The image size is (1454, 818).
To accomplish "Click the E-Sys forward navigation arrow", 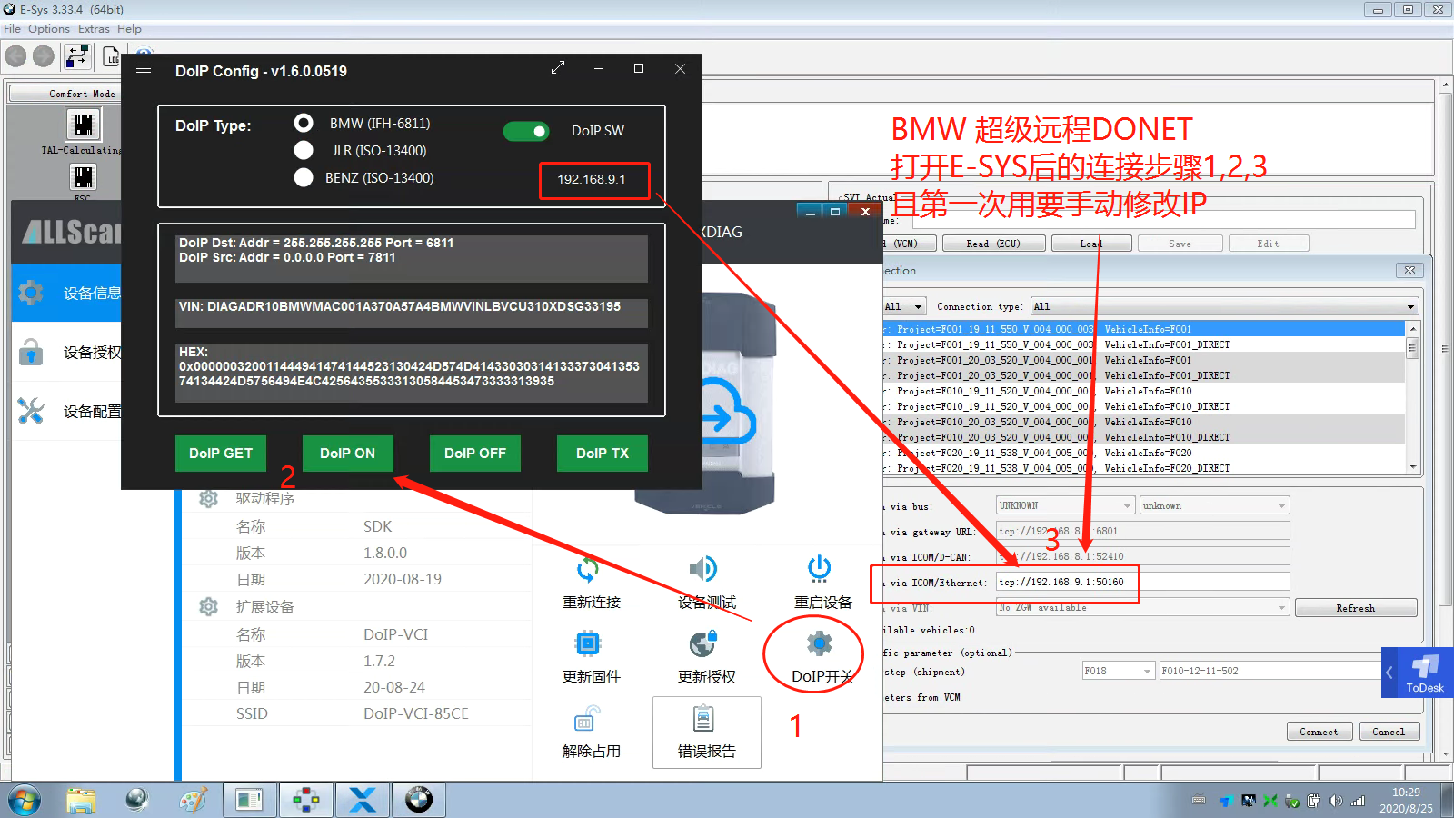I will (x=44, y=56).
